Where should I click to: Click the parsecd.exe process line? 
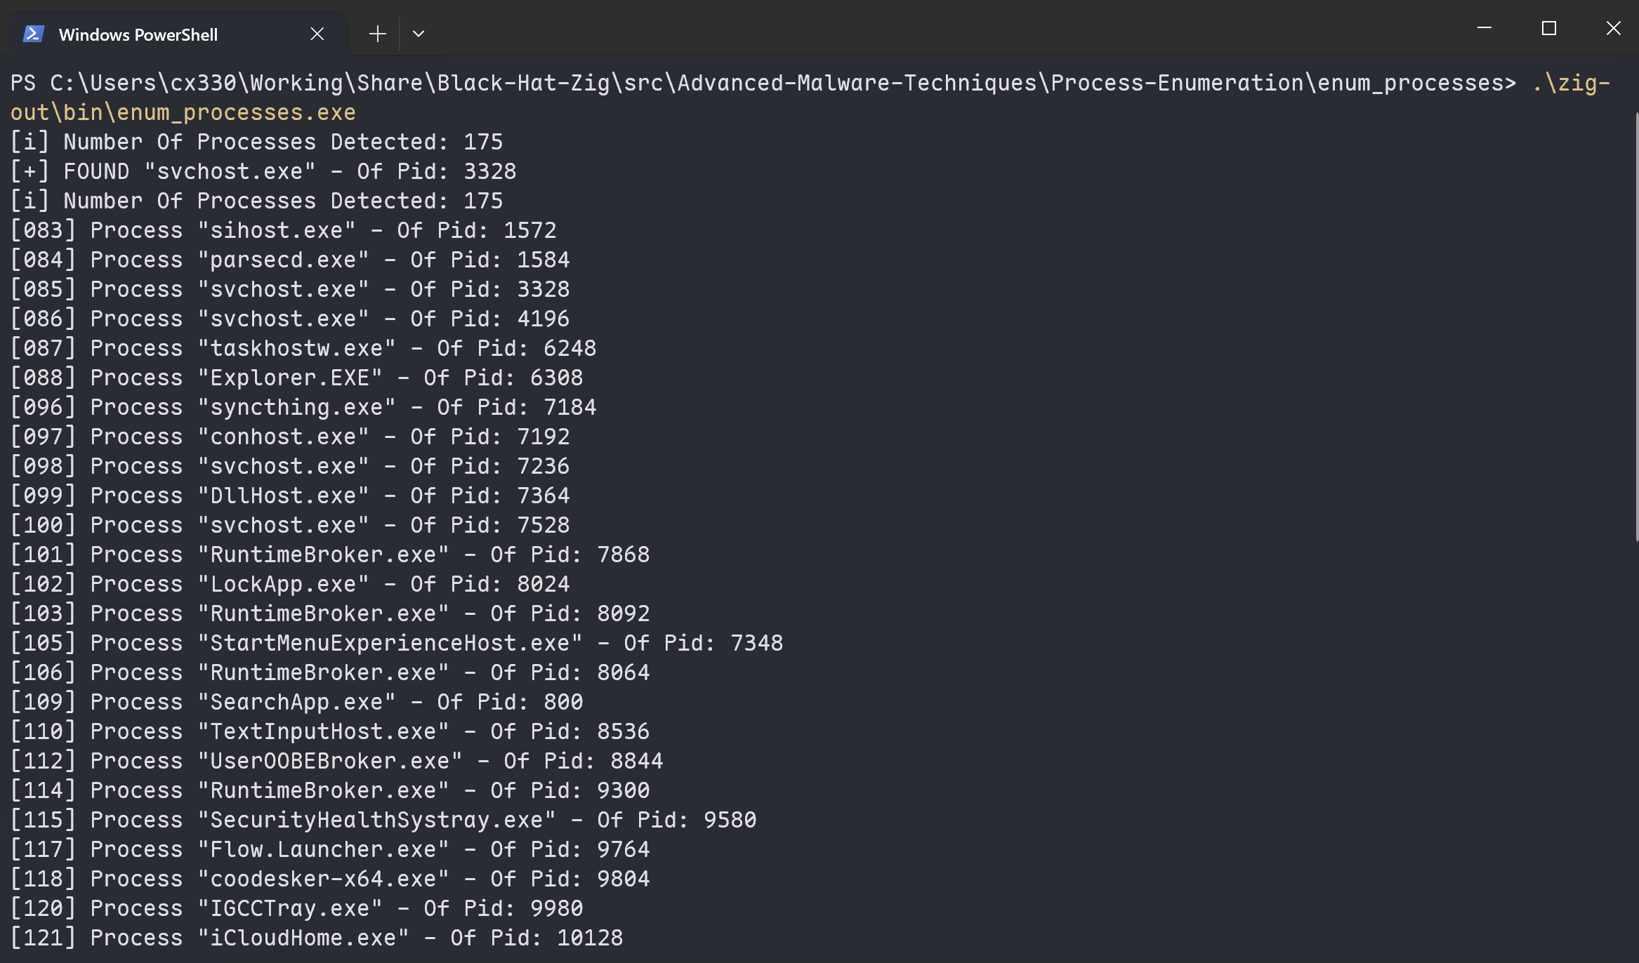coord(289,260)
